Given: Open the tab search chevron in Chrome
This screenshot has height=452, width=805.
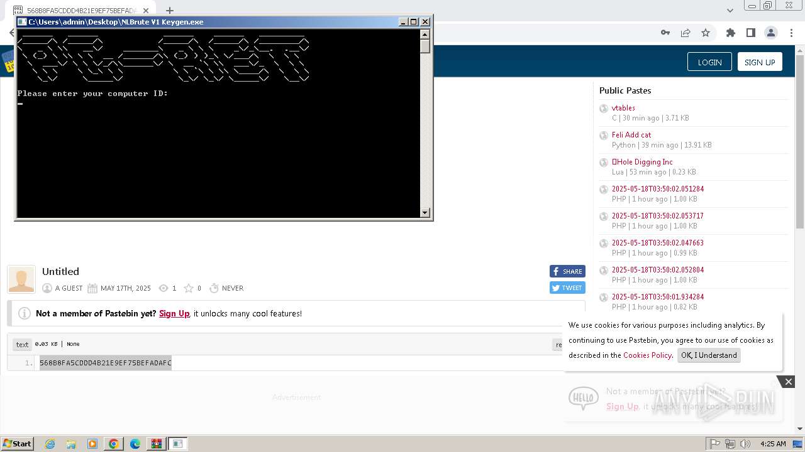Looking at the screenshot, I should pyautogui.click(x=730, y=10).
